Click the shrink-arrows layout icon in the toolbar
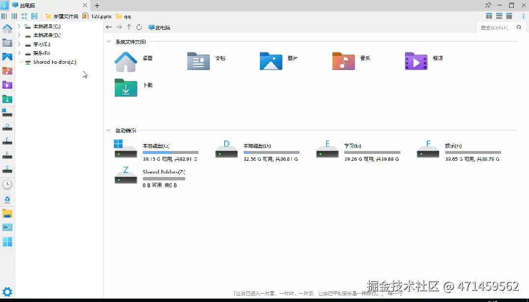 tap(24, 16)
